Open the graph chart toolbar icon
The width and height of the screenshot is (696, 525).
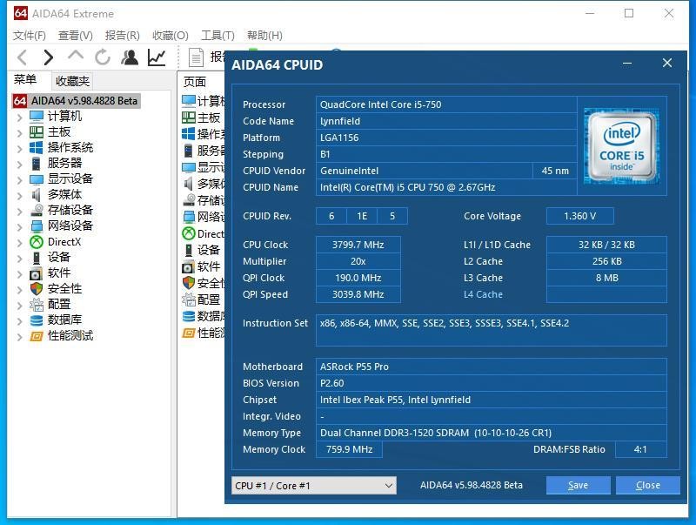click(157, 57)
